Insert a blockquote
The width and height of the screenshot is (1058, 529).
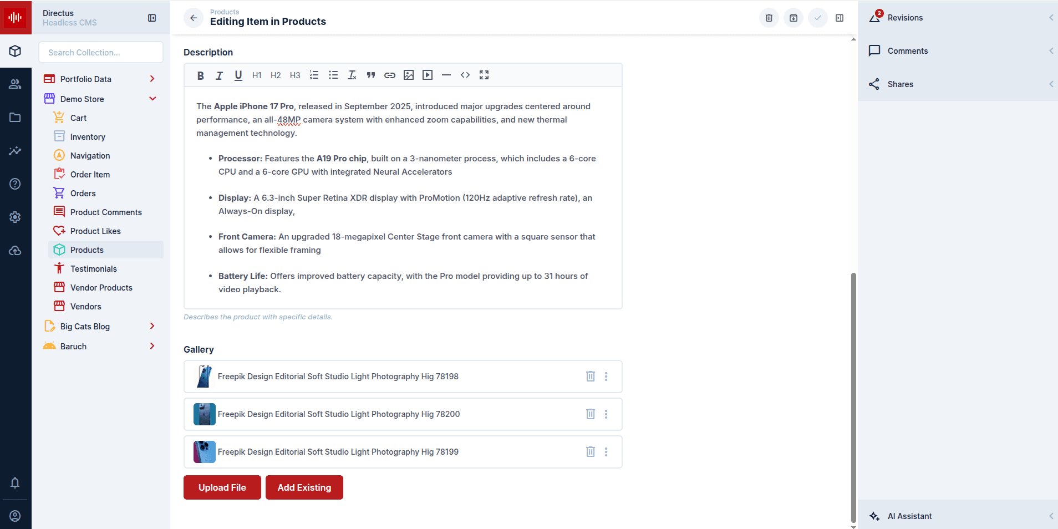pyautogui.click(x=371, y=75)
